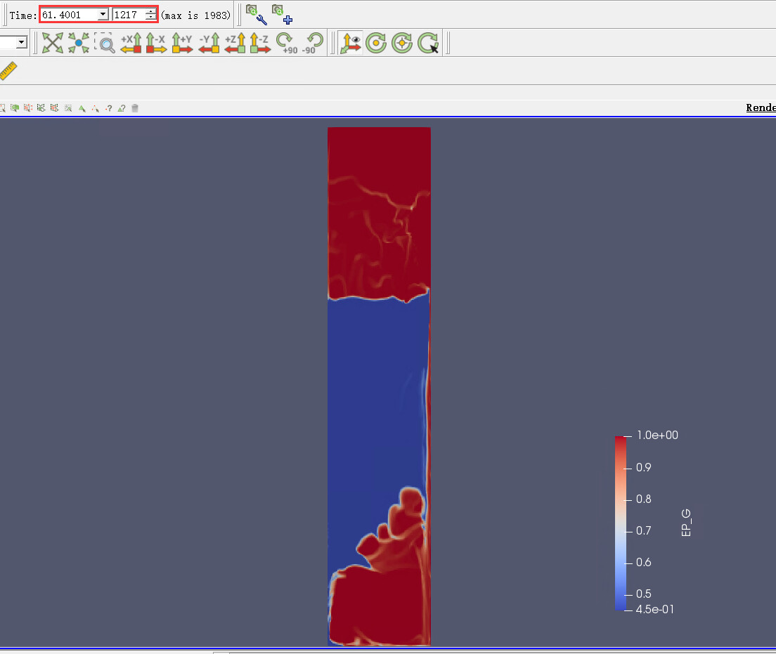Toggle show center of rotation
The height and width of the screenshot is (654, 776).
376,43
